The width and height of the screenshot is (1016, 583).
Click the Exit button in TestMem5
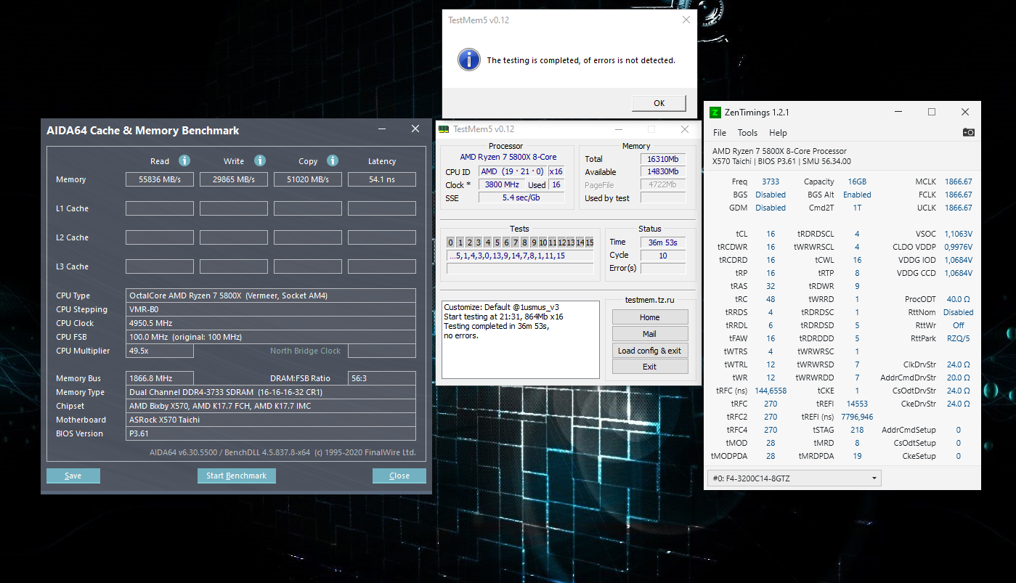tap(649, 367)
